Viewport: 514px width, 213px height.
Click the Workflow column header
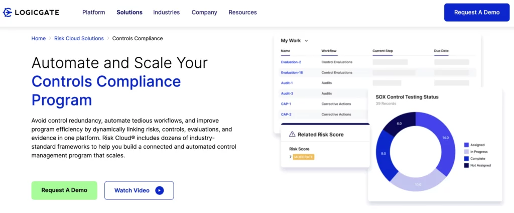click(329, 51)
